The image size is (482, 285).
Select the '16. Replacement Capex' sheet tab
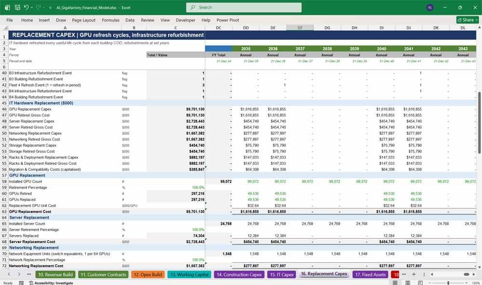pyautogui.click(x=324, y=274)
